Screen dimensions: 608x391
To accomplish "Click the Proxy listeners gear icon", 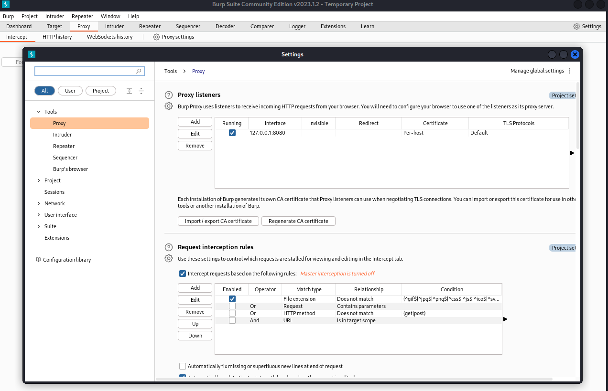I will [168, 106].
